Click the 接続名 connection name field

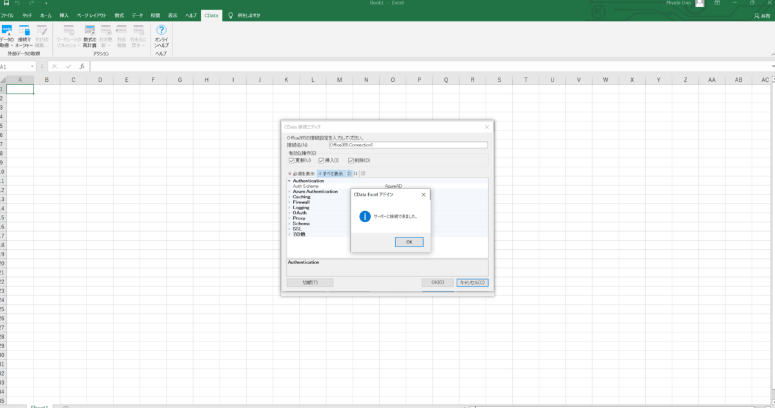408,145
